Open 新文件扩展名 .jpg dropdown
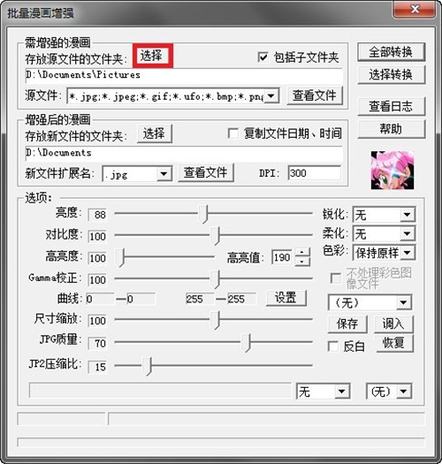Viewport: 442px width, 464px height. point(164,173)
